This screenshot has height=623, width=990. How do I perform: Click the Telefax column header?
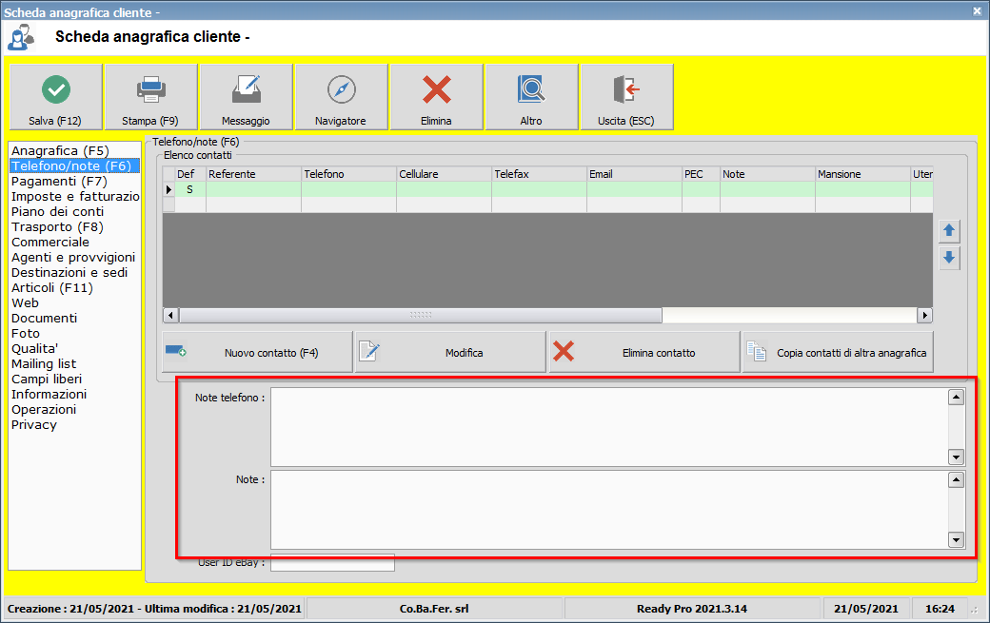tap(539, 174)
